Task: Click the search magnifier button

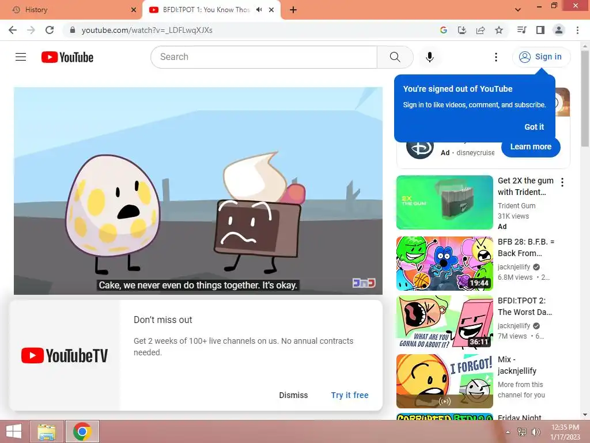Action: (395, 57)
